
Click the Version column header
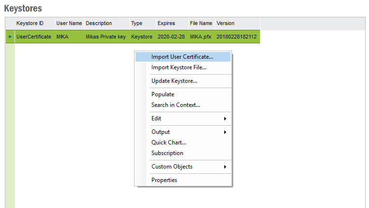(225, 23)
